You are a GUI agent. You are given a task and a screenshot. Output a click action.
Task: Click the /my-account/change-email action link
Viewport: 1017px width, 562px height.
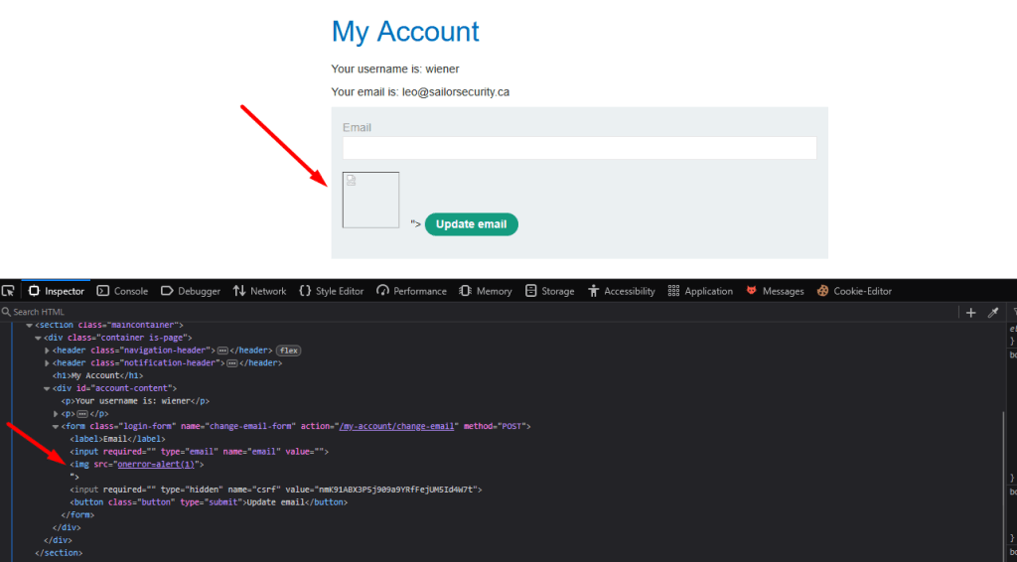397,426
